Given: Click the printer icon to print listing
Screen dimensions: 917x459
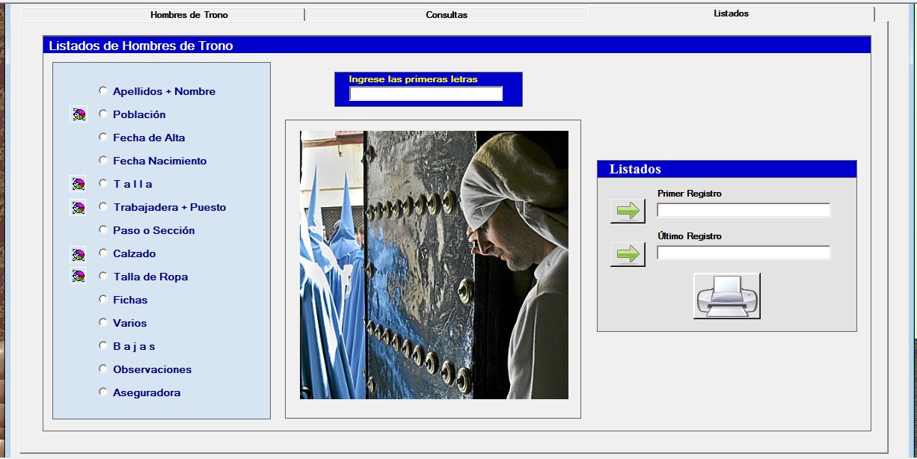Looking at the screenshot, I should tap(727, 296).
